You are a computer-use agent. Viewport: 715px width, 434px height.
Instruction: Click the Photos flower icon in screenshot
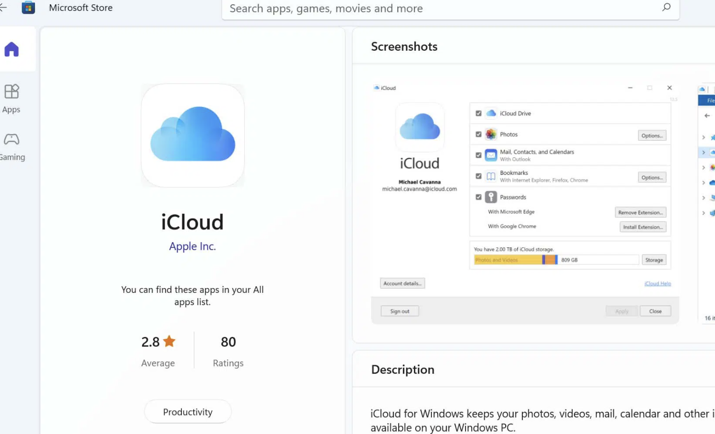pos(491,134)
